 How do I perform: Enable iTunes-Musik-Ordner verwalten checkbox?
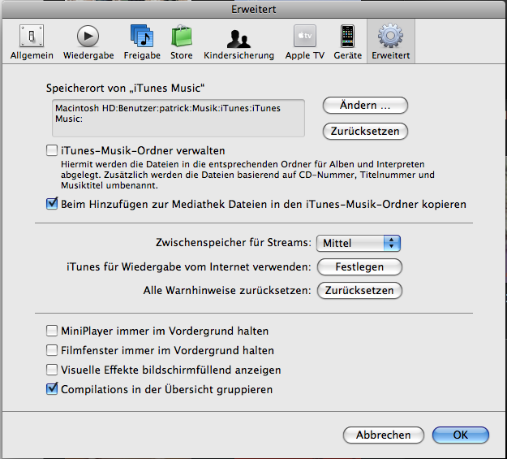coord(52,150)
